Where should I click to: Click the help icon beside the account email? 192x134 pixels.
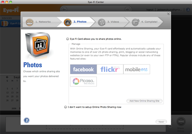(188, 10)
